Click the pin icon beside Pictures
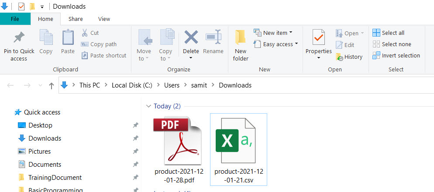Image resolution: width=434 pixels, height=192 pixels. pos(135,152)
